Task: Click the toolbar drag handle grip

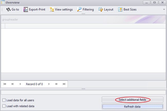Action: tap(2, 9)
